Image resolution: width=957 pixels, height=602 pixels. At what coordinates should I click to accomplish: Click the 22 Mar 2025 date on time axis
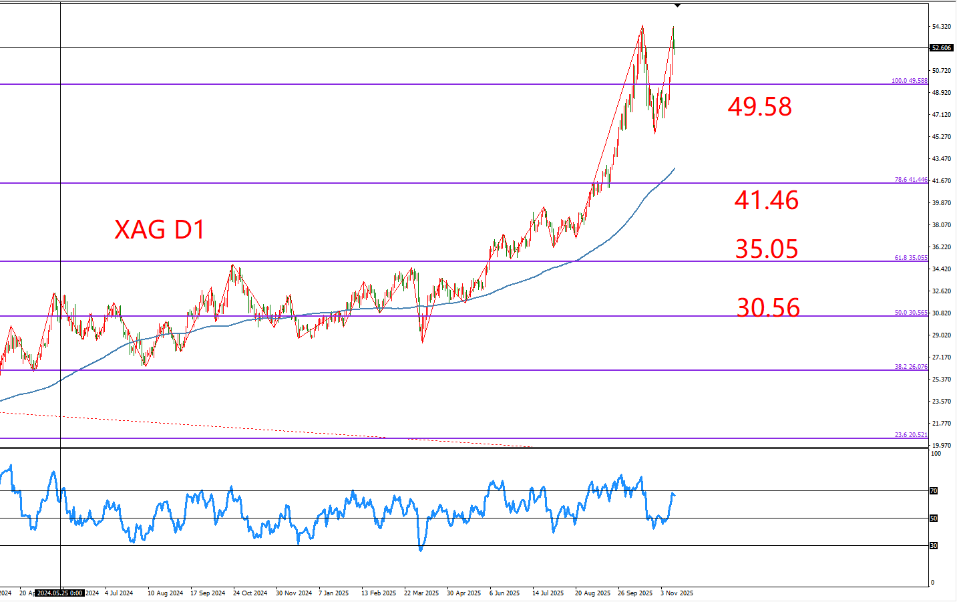[421, 593]
